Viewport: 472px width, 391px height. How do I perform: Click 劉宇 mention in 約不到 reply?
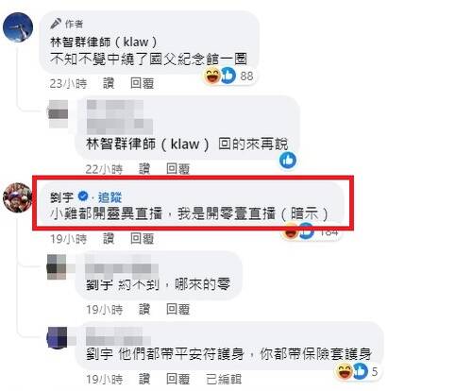point(99,285)
